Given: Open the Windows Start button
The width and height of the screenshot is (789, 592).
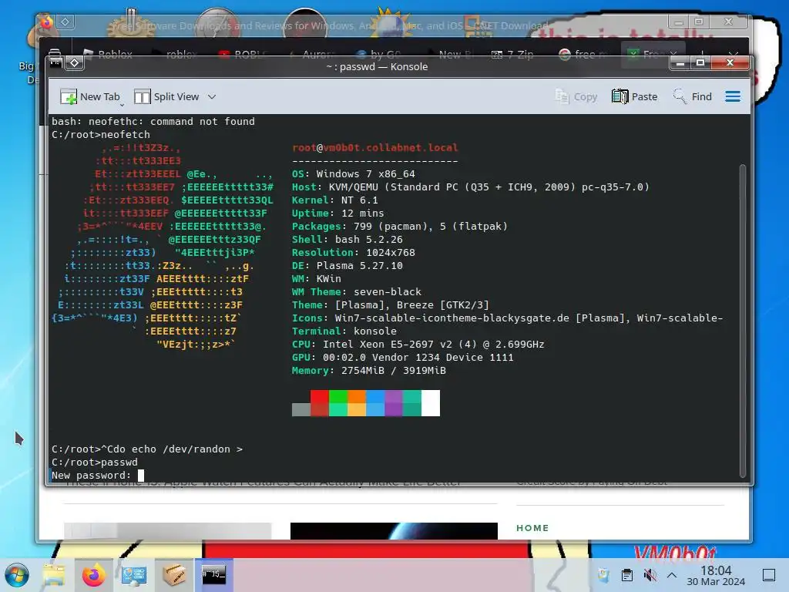Looking at the screenshot, I should click(17, 575).
